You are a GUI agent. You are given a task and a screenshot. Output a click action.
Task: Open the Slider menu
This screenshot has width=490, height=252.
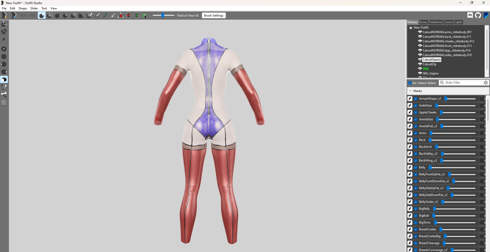pos(34,8)
